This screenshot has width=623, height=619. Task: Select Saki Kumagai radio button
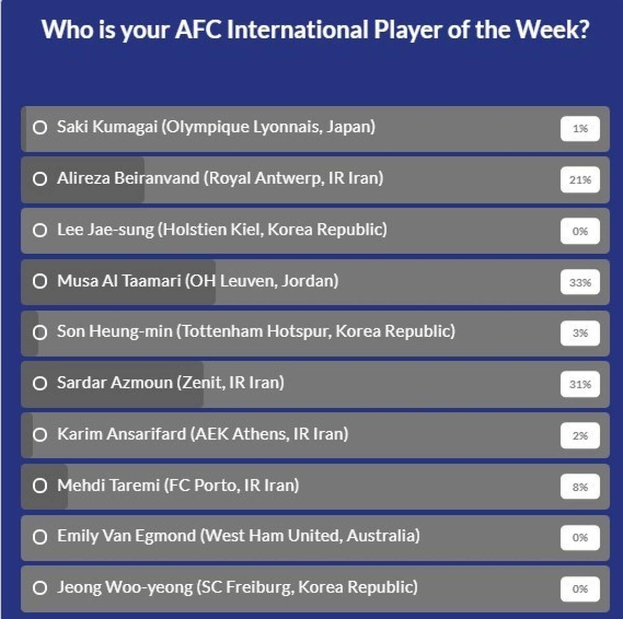(40, 127)
